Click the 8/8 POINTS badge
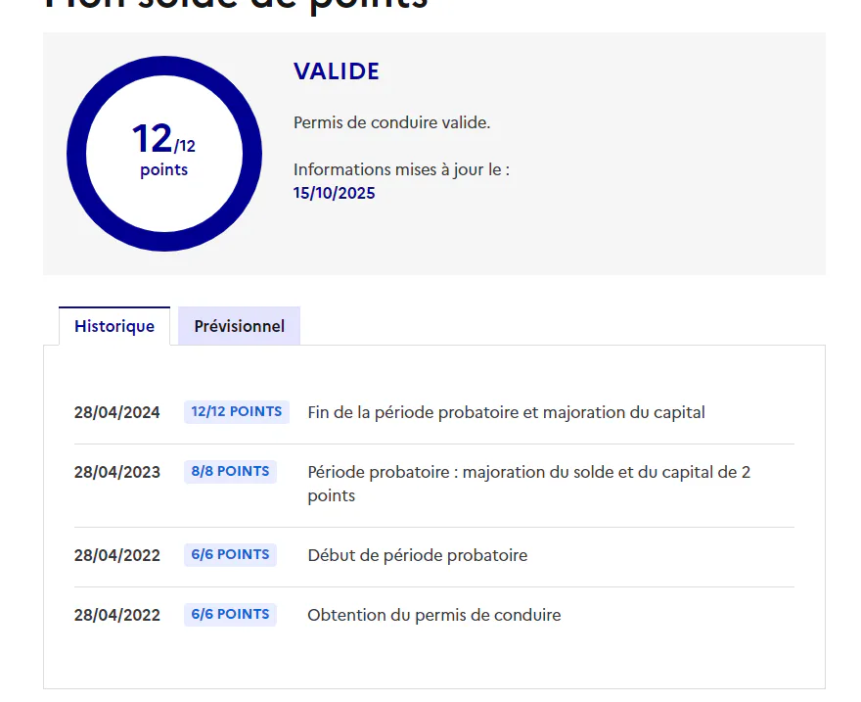The height and width of the screenshot is (702, 861). click(230, 471)
